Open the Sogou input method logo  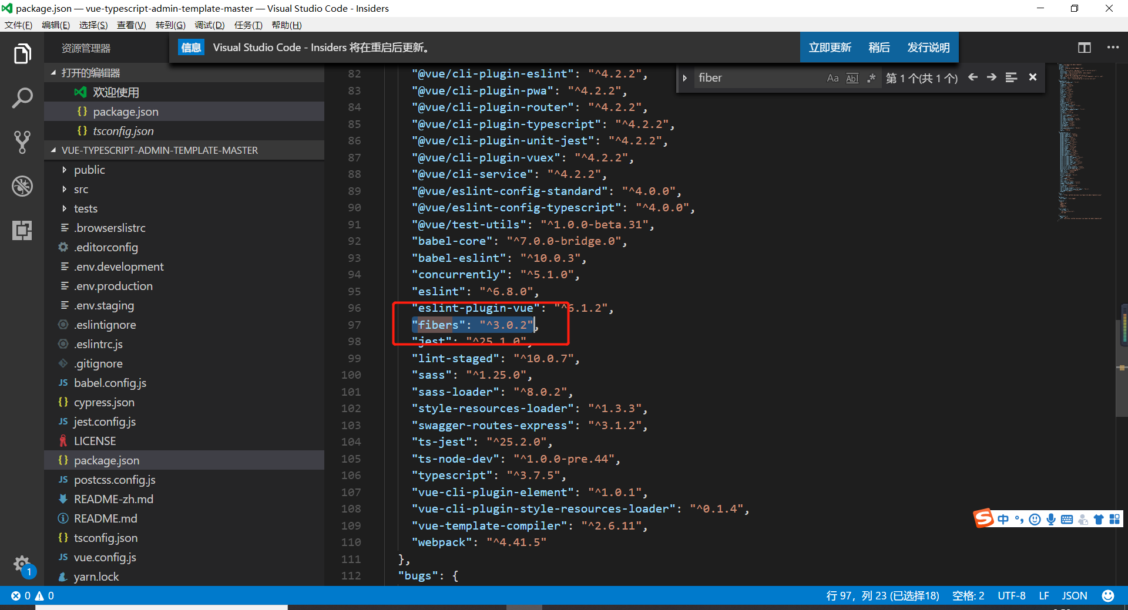coord(983,518)
